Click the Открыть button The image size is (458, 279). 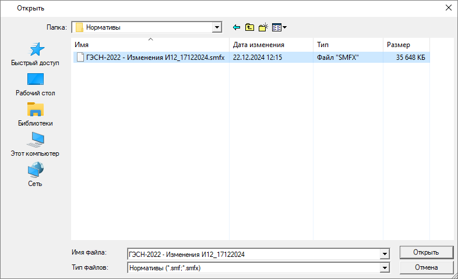(x=426, y=252)
